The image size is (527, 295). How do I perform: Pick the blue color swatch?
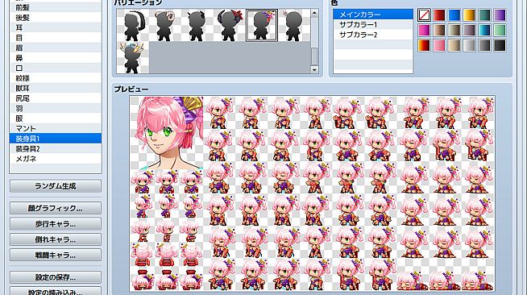coord(454,15)
